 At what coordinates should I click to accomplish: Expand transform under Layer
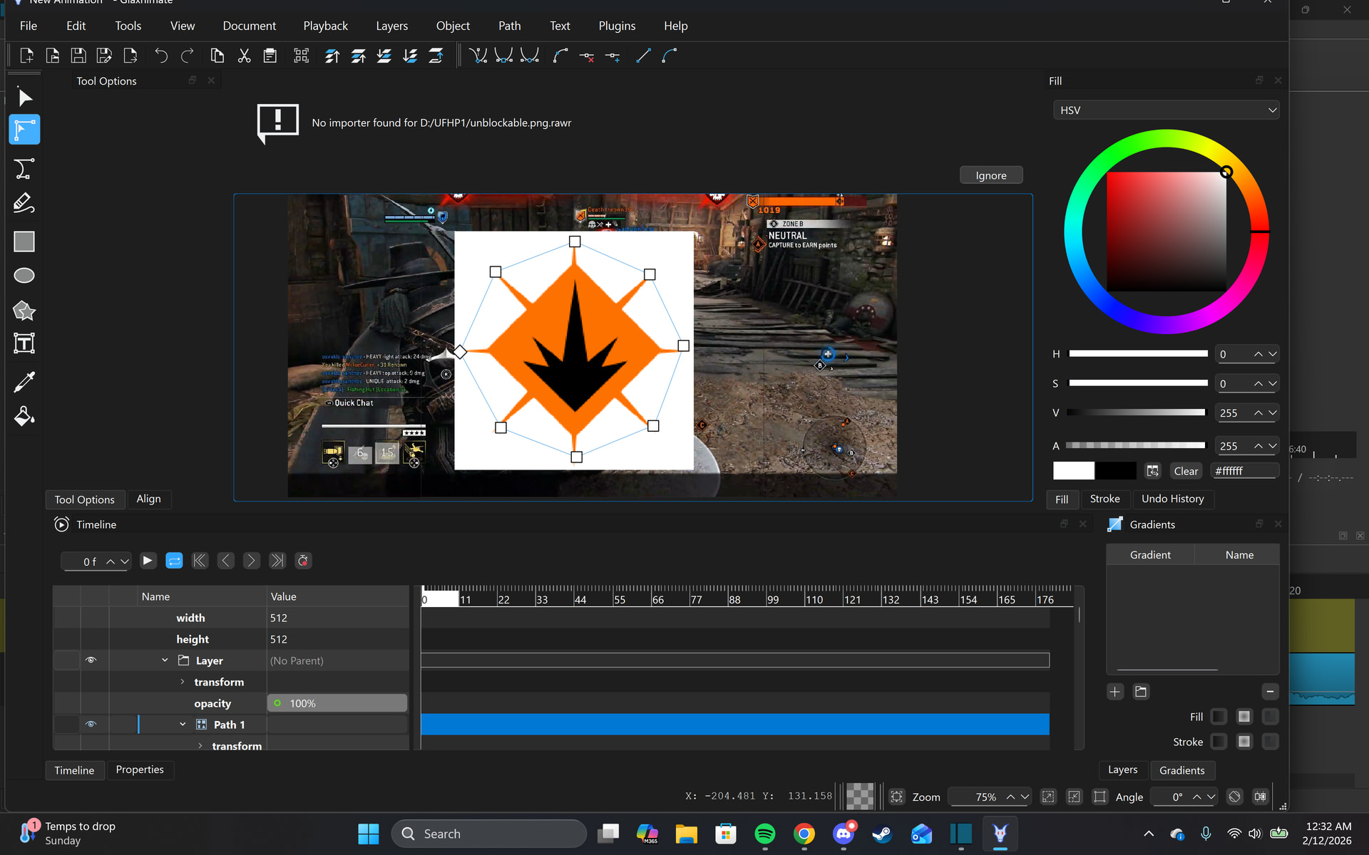click(x=183, y=682)
